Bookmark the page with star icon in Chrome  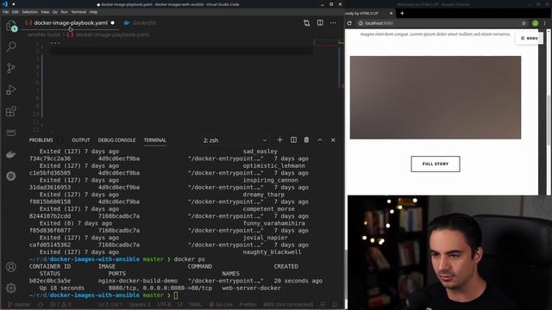[x=524, y=23]
